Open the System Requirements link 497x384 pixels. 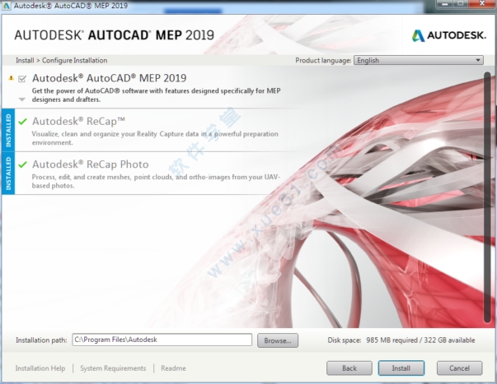[x=113, y=368]
